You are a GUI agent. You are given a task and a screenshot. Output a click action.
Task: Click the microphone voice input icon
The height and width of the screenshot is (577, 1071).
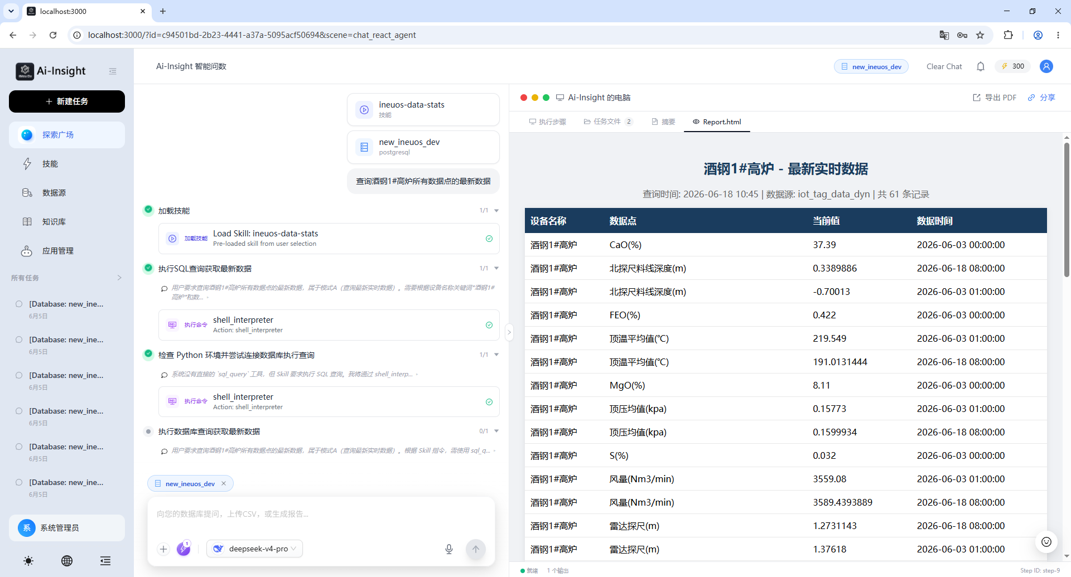coord(449,549)
